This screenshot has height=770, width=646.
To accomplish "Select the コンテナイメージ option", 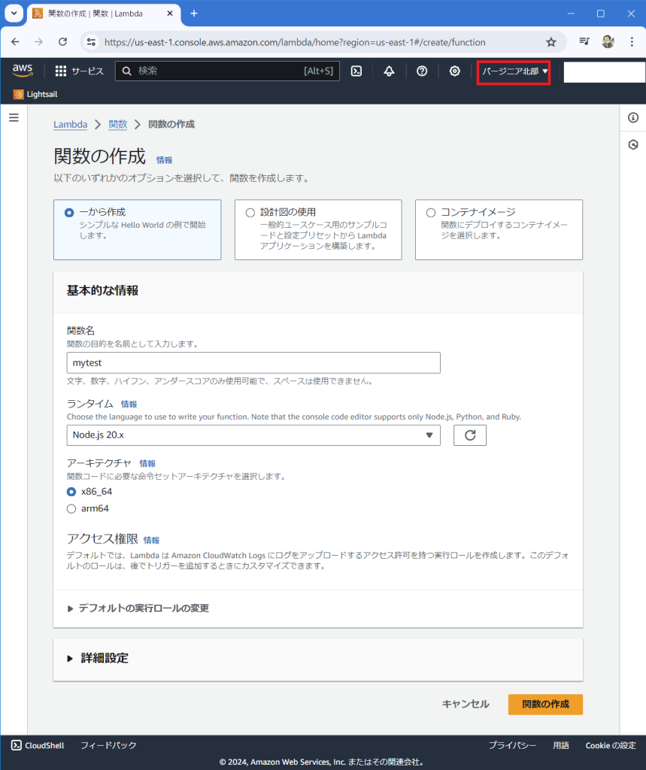I will point(431,213).
